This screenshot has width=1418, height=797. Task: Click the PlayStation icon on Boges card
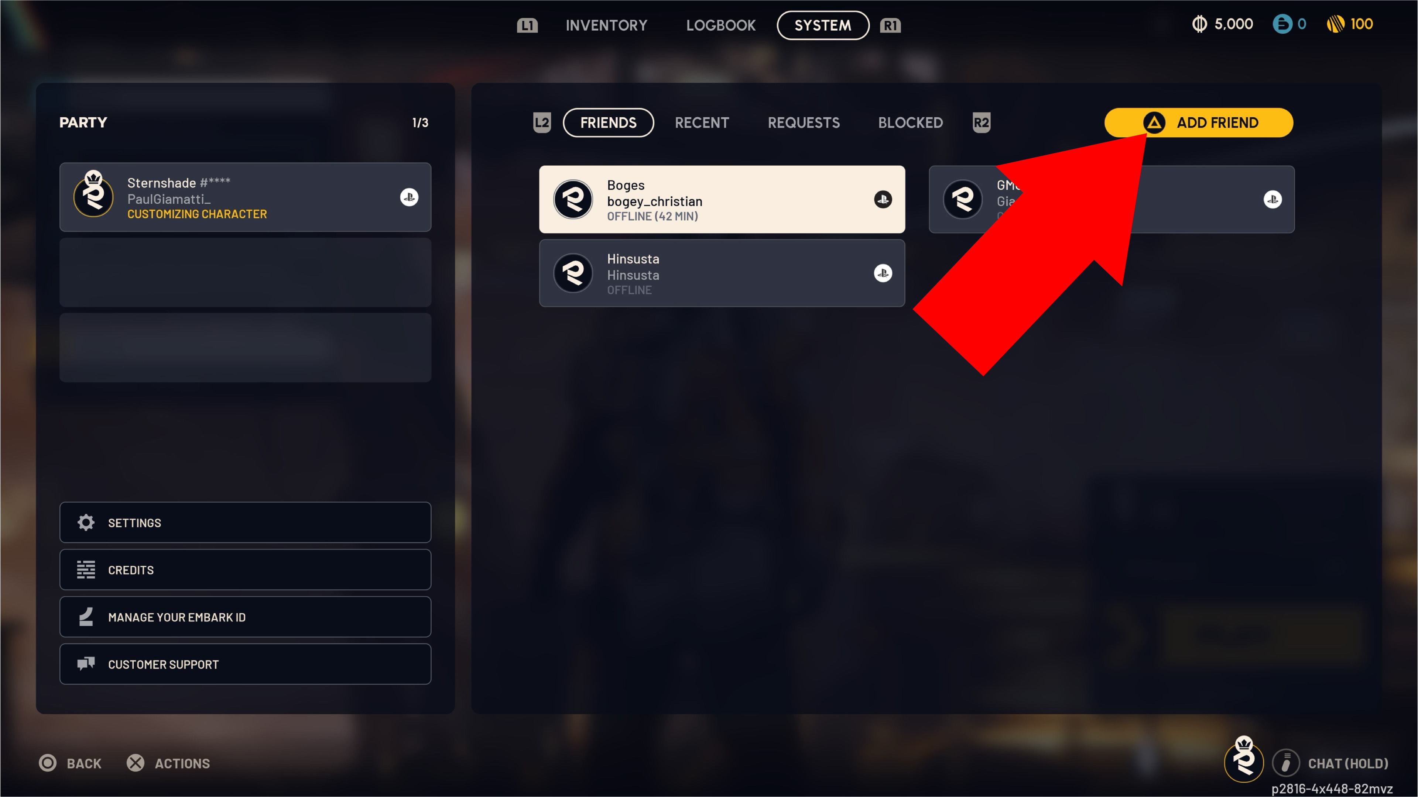(883, 199)
